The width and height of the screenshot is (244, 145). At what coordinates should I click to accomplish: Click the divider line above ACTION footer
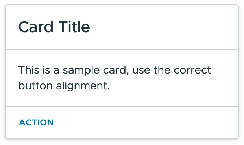click(x=122, y=107)
